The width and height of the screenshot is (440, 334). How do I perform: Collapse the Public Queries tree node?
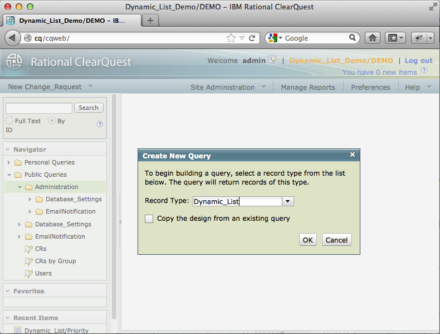pos(9,175)
